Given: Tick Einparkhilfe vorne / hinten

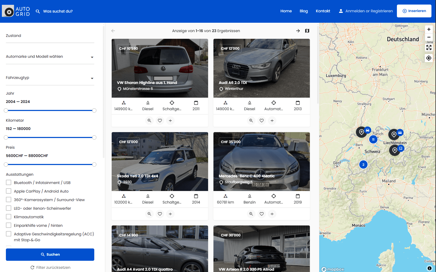Looking at the screenshot, I should tap(9, 225).
